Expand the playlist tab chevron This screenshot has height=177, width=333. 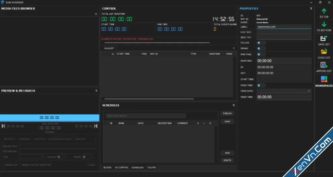(234, 48)
